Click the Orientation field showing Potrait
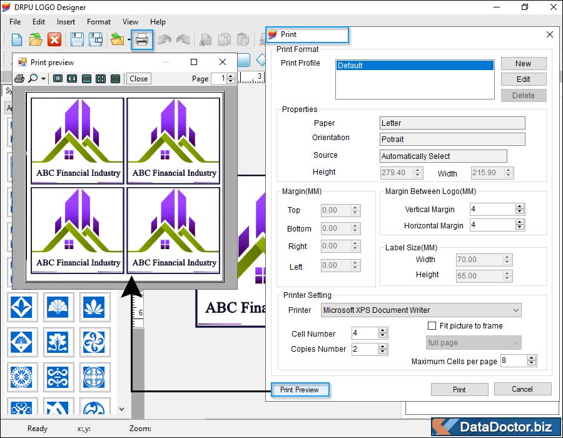The image size is (563, 438). tap(452, 140)
